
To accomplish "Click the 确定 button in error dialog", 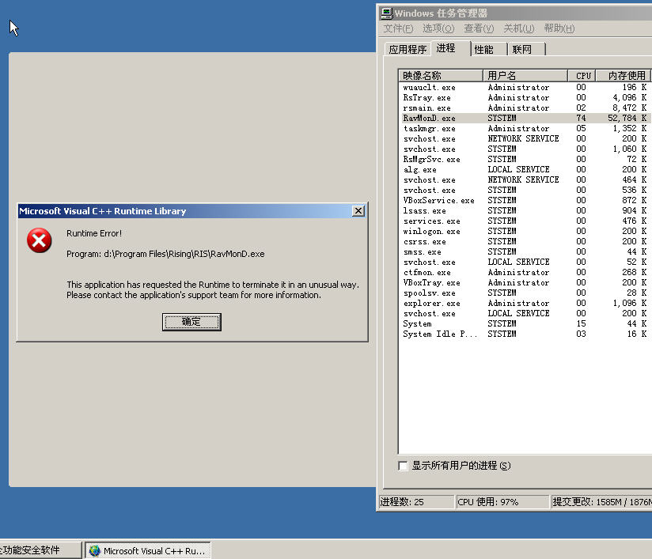I will tap(191, 322).
